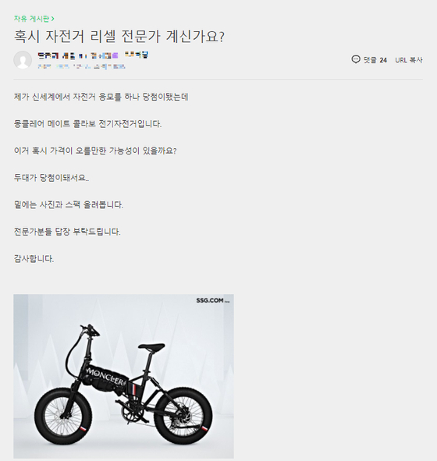The height and width of the screenshot is (461, 437).
Task: Copy the post link with URL 복사
Action: (408, 60)
